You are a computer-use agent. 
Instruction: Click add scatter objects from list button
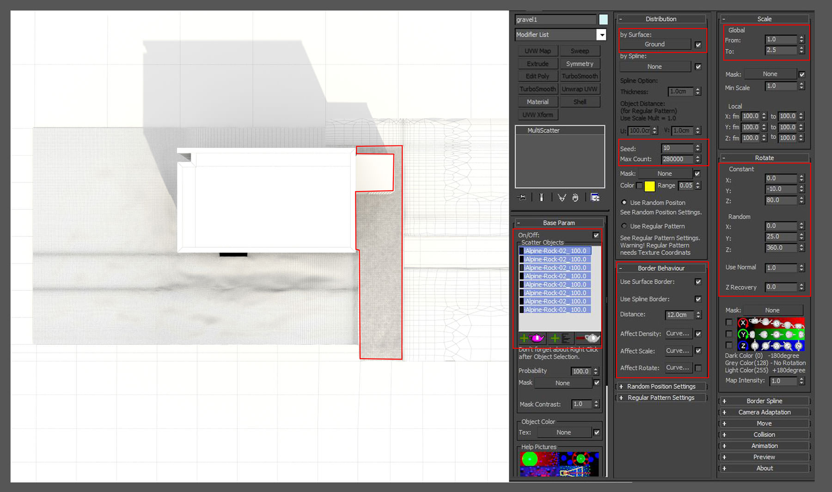(x=561, y=338)
